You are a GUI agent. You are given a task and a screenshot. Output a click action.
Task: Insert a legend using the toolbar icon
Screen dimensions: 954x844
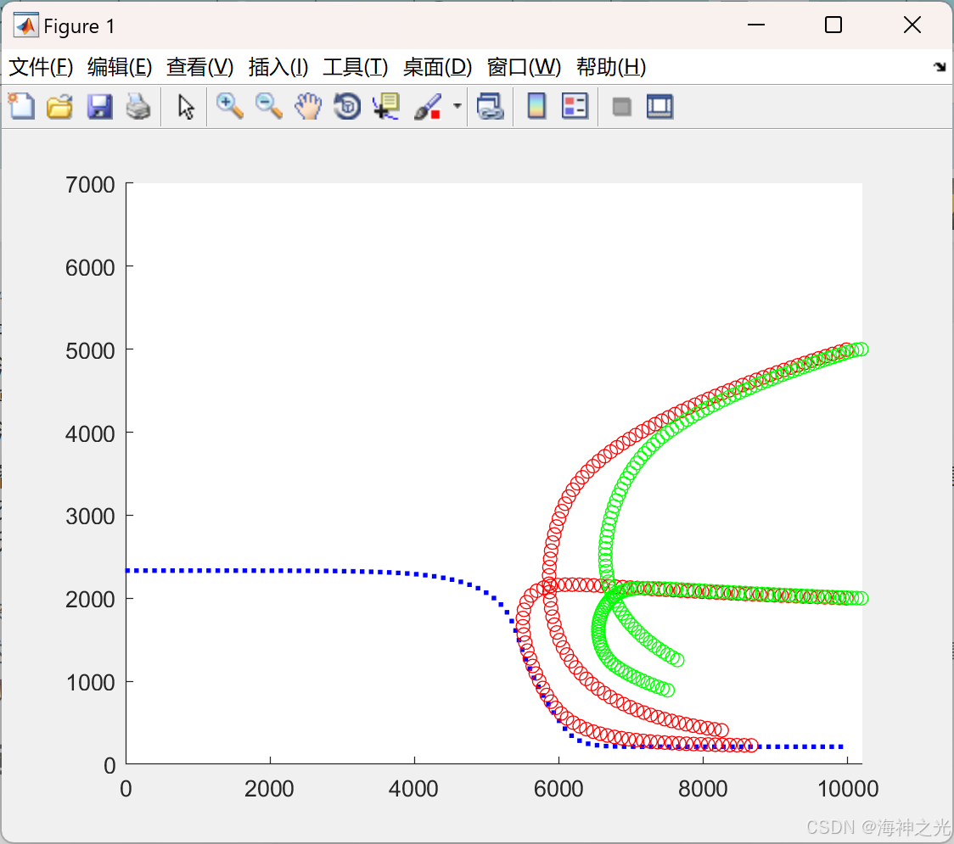coord(575,106)
